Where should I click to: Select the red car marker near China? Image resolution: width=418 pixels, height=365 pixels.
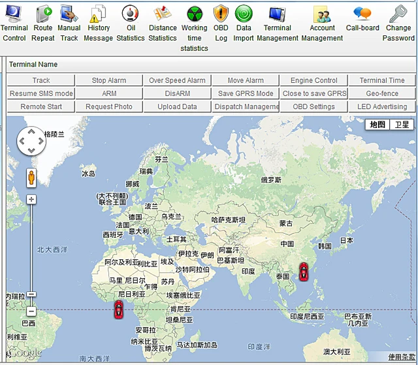[x=303, y=270]
